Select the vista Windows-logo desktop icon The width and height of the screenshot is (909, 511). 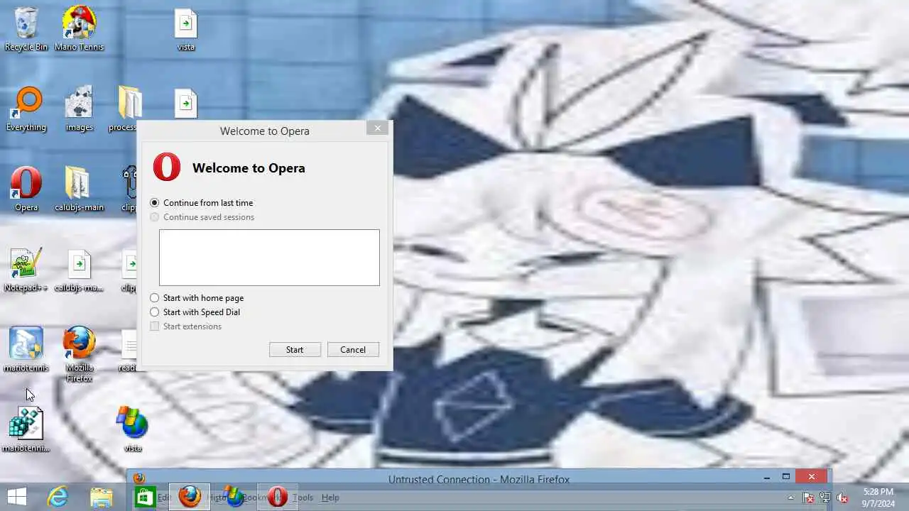tap(133, 430)
